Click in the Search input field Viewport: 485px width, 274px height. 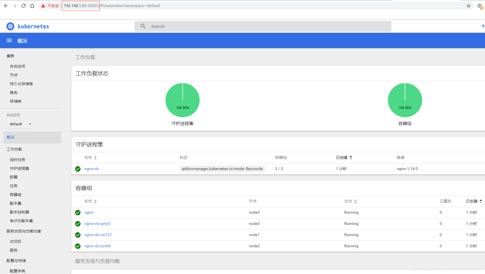pos(263,26)
